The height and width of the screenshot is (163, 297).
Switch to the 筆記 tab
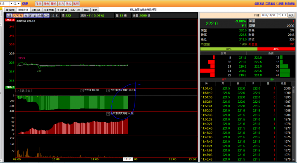[95, 10]
